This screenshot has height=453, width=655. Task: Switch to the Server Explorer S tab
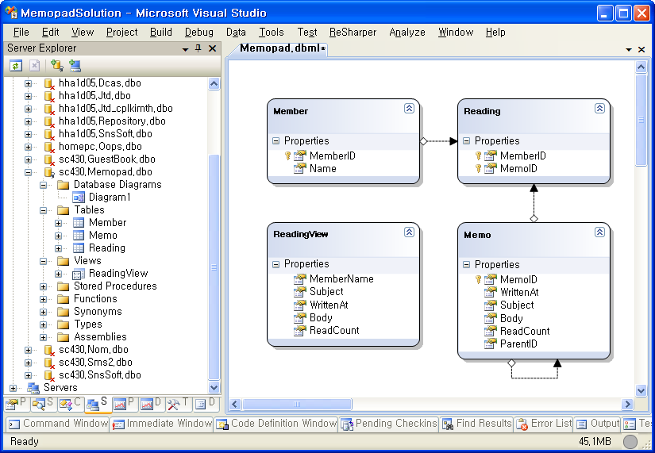[98, 403]
